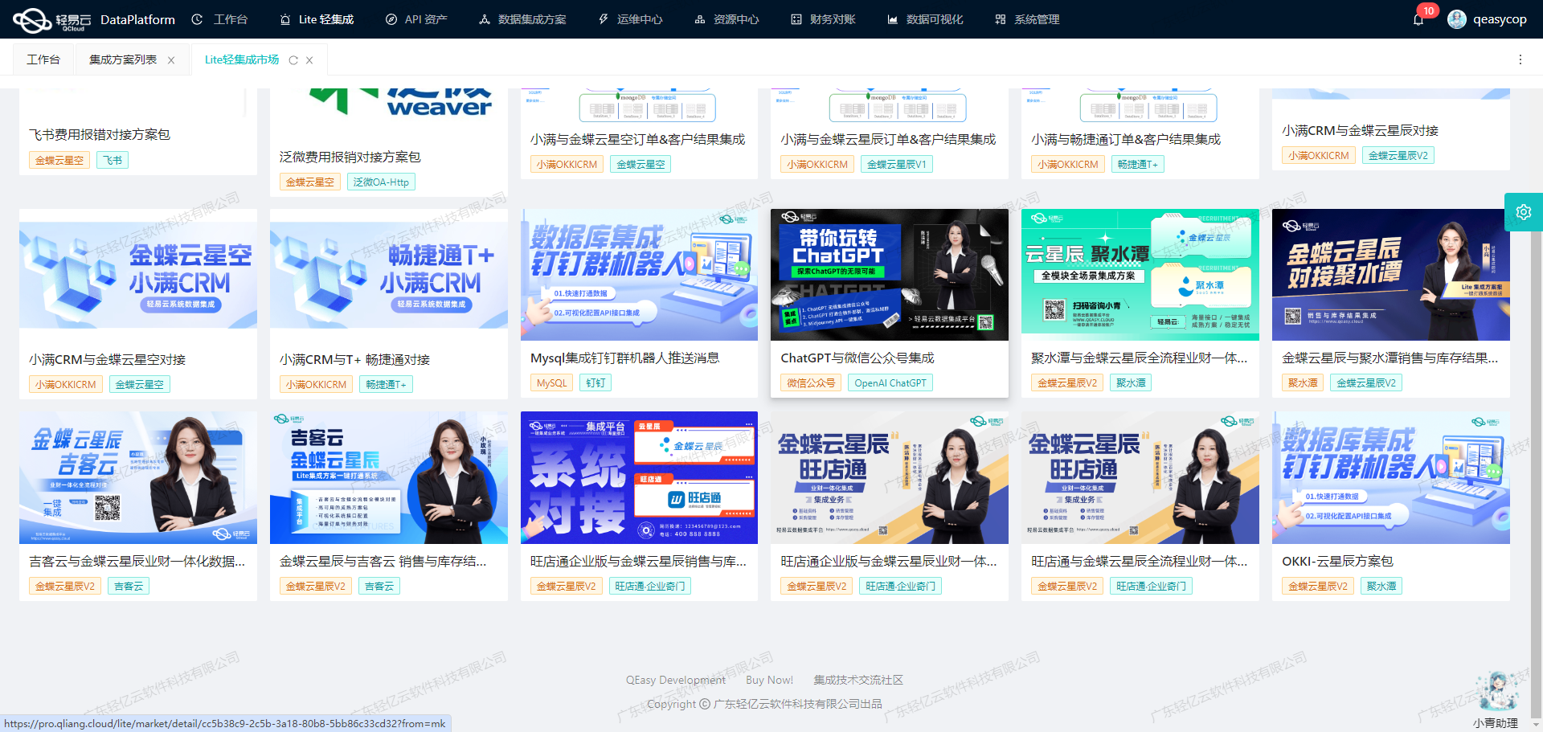Image resolution: width=1543 pixels, height=732 pixels.
Task: Open the notification bell
Action: pyautogui.click(x=1418, y=19)
